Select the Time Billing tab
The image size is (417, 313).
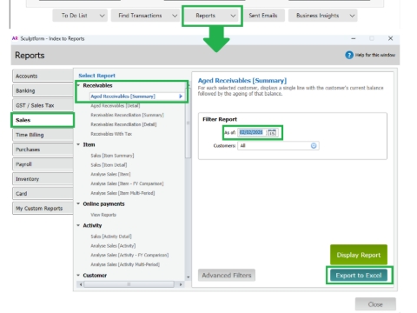(x=43, y=135)
